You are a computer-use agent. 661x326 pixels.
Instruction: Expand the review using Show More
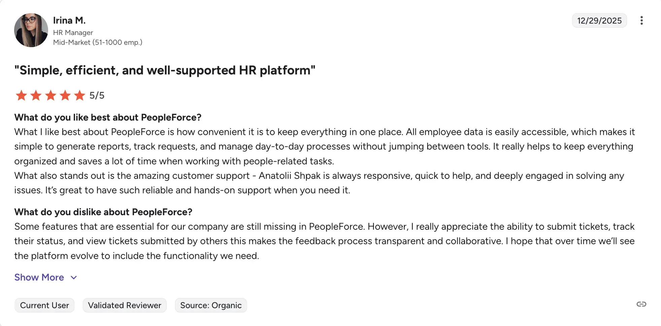pyautogui.click(x=39, y=277)
